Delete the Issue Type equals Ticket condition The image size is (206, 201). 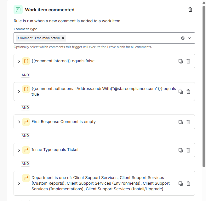point(188,150)
